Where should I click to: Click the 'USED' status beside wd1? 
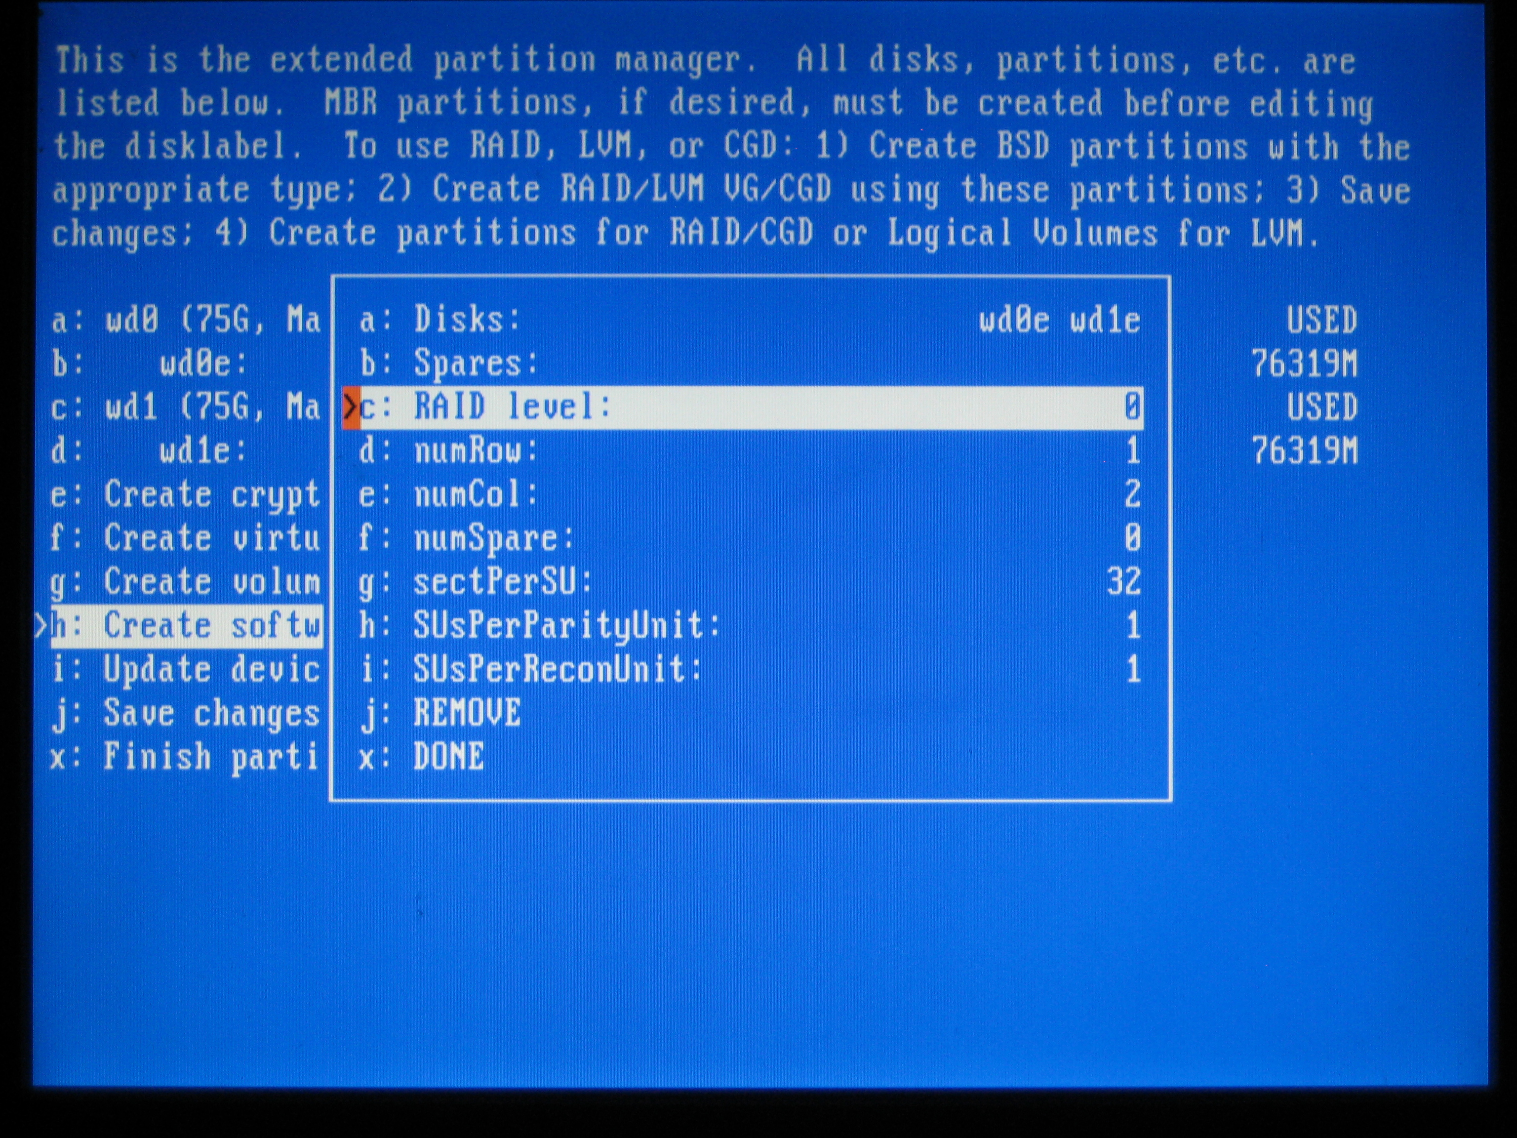tap(1321, 407)
